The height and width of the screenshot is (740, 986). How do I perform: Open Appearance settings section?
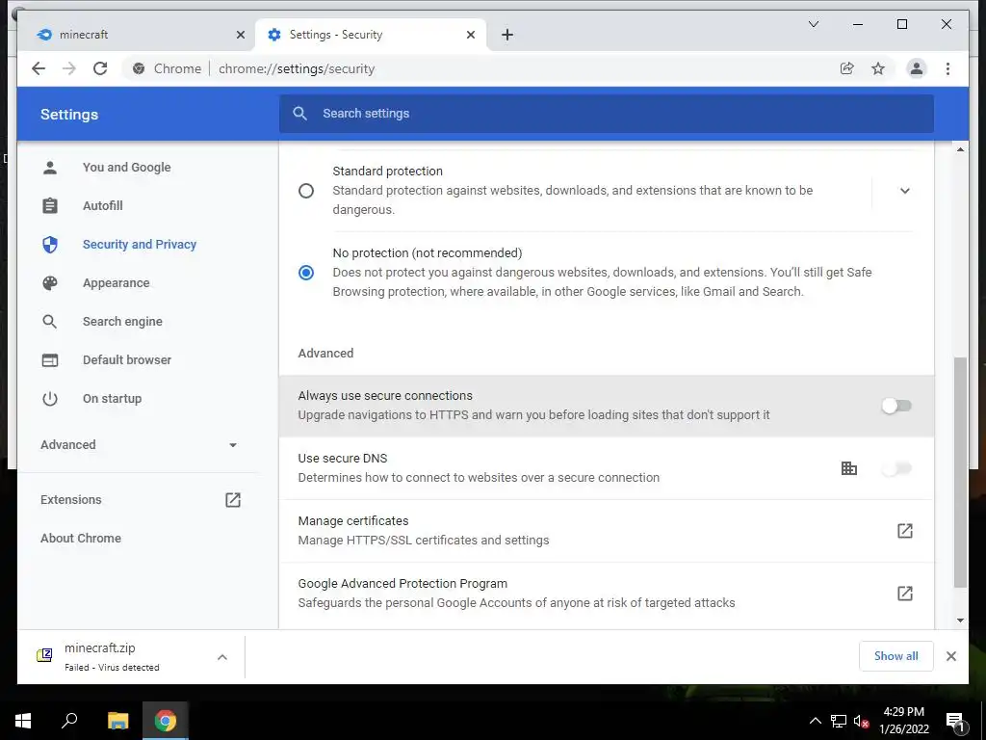pos(117,283)
